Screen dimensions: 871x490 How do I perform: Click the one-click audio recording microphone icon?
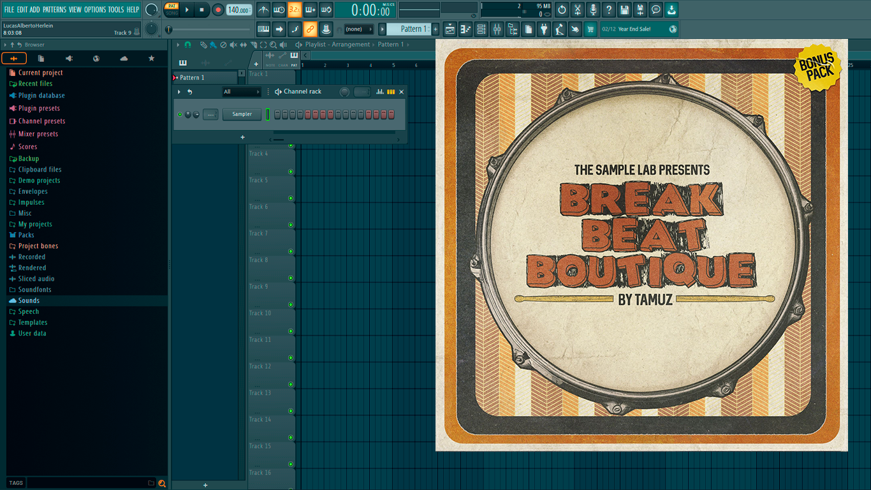coord(593,10)
